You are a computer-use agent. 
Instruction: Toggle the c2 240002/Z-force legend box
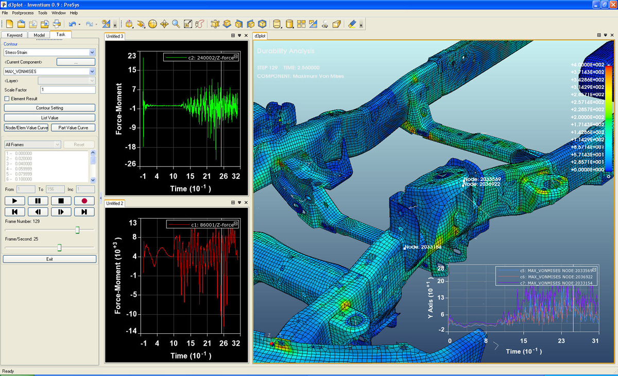[x=235, y=57]
